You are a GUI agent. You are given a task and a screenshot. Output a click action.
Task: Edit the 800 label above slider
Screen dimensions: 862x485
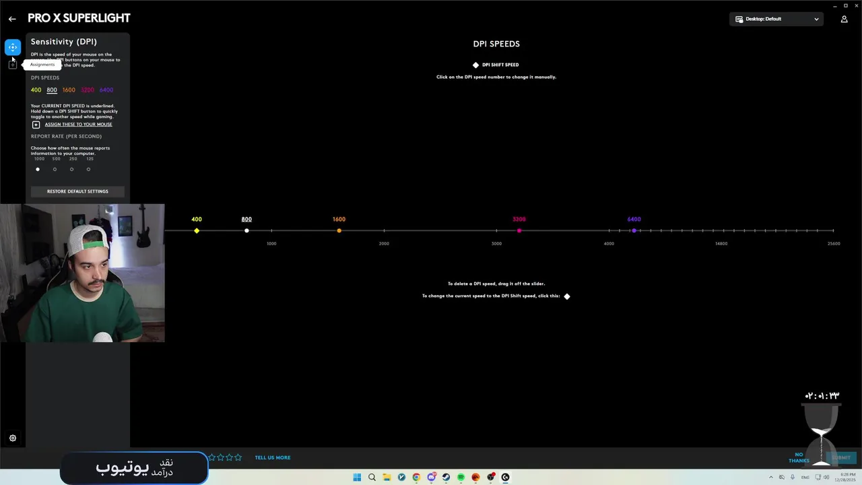coord(246,219)
